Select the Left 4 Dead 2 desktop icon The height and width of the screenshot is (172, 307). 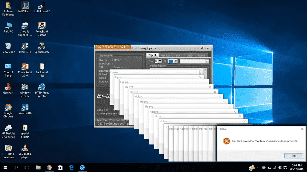coord(42,7)
